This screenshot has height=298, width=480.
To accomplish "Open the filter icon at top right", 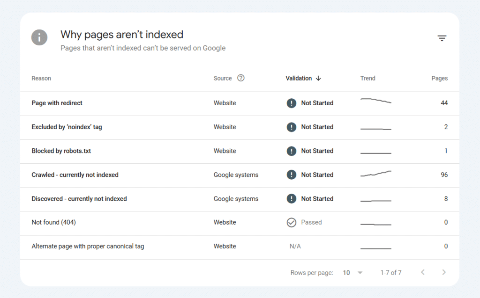I will tap(442, 38).
